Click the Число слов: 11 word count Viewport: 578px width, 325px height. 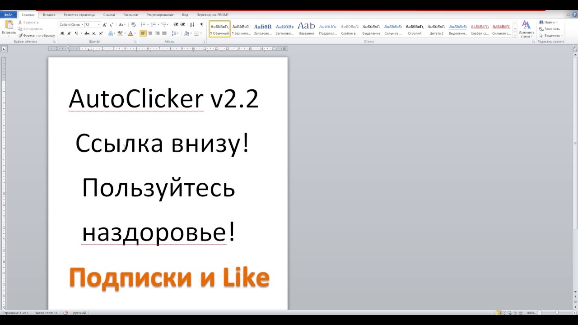46,313
